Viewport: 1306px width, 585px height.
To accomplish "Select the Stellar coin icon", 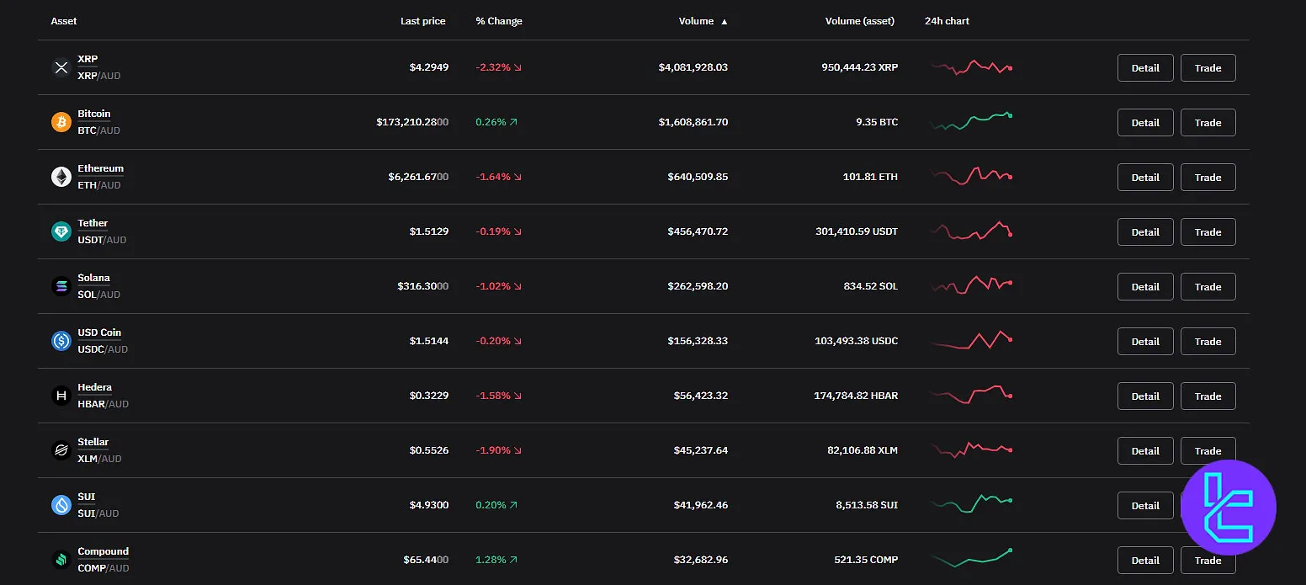I will pos(61,450).
